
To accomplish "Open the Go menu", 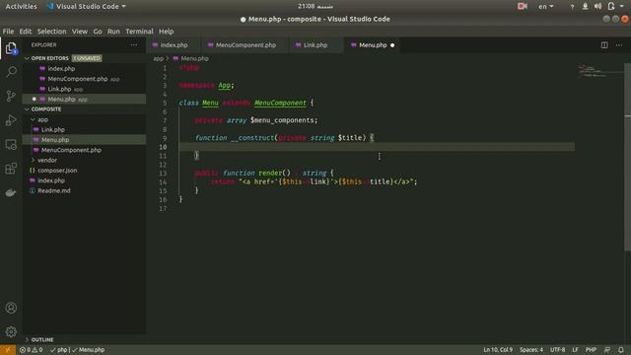I will coord(98,32).
